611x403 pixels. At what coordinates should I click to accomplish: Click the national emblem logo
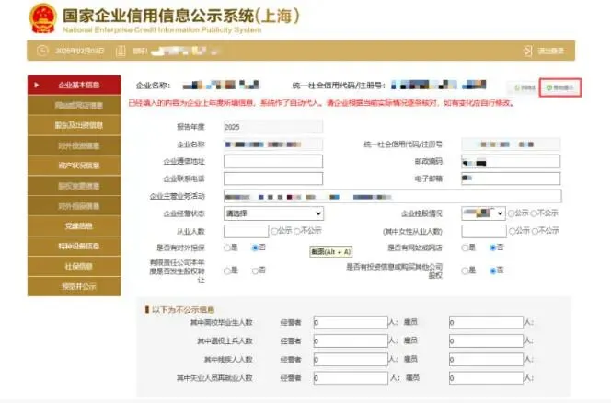(43, 18)
